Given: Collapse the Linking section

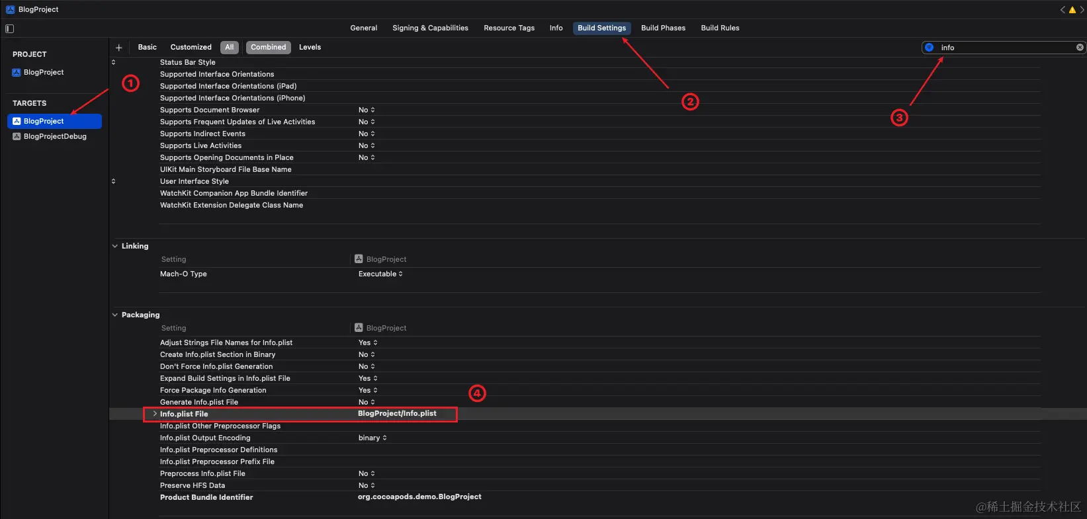Looking at the screenshot, I should [115, 246].
